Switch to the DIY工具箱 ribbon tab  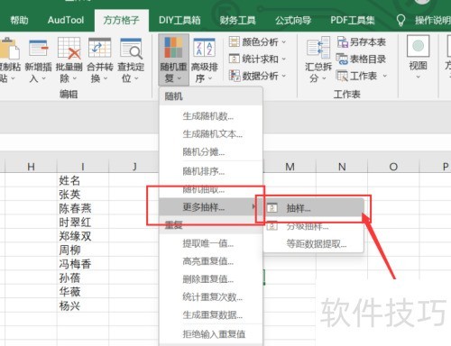pyautogui.click(x=179, y=21)
